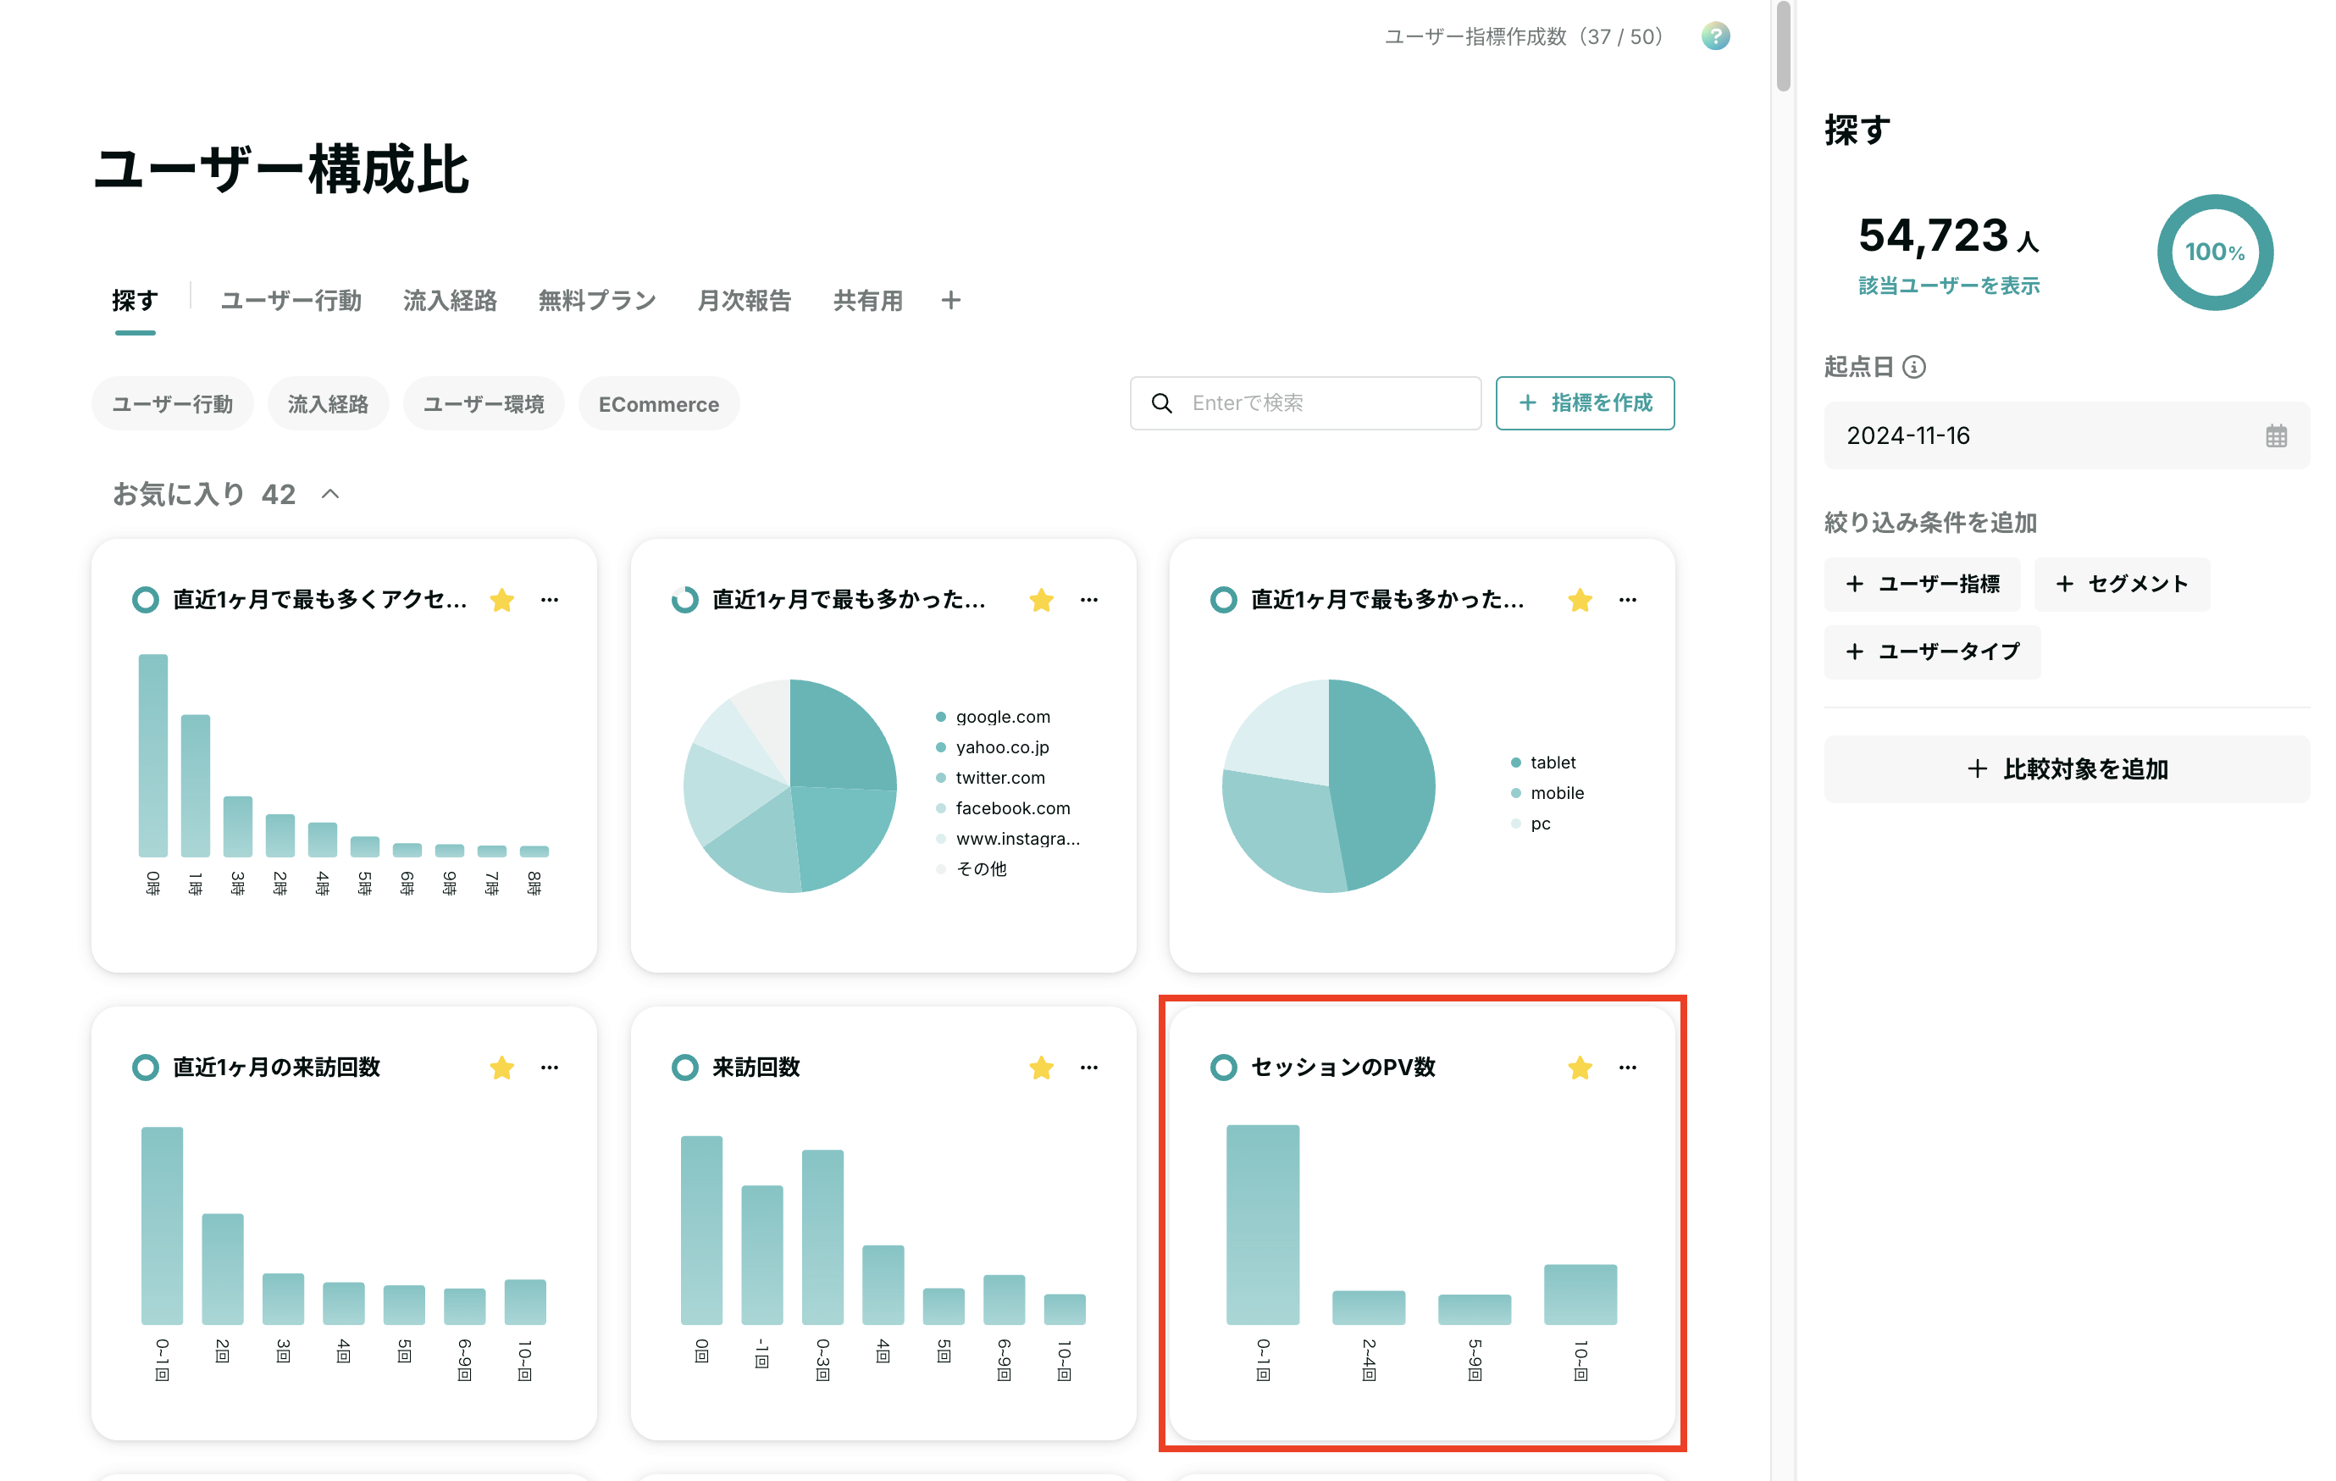Open the calendar icon in date field

click(x=2276, y=435)
